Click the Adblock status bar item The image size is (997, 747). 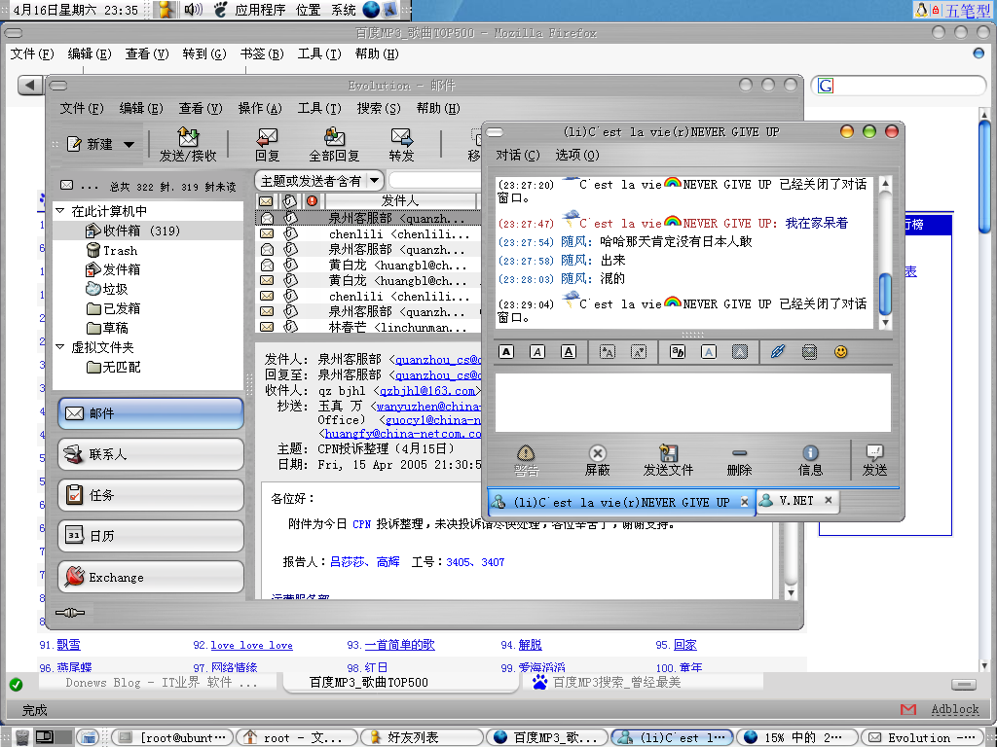954,709
